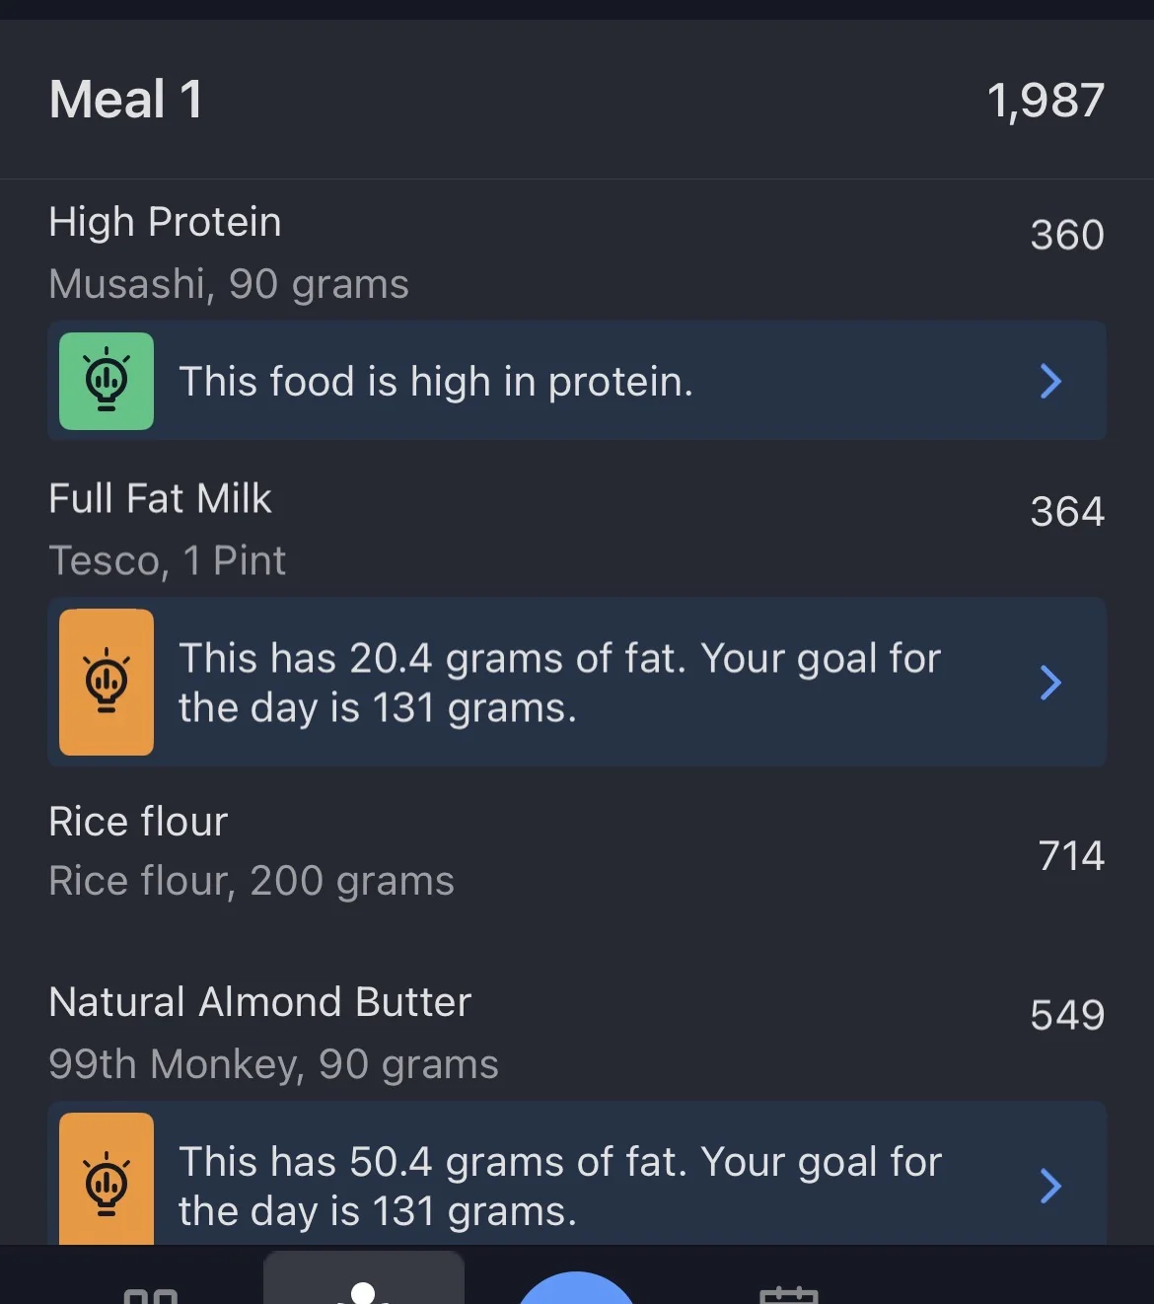The image size is (1154, 1304).
Task: Open the Natural Almond Butter food entry
Action: point(273,1032)
